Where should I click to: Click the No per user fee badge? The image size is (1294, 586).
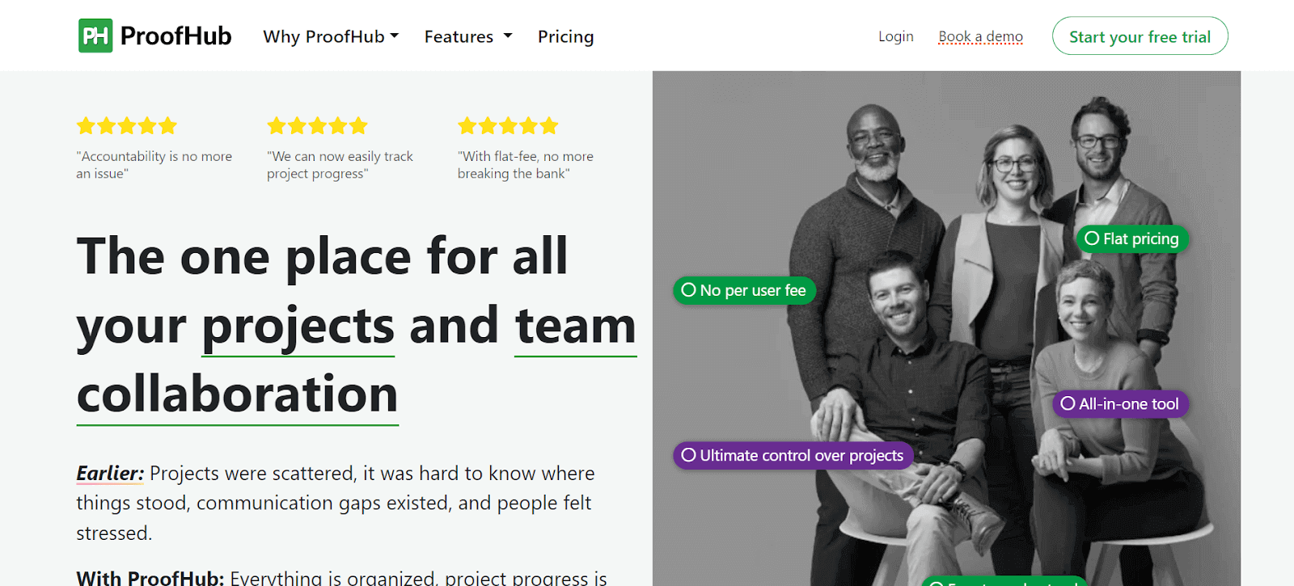(x=744, y=290)
